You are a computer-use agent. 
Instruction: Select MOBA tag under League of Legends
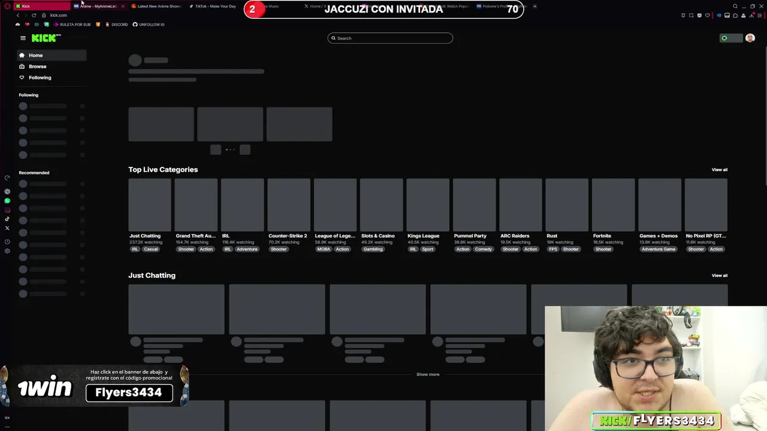pyautogui.click(x=324, y=250)
